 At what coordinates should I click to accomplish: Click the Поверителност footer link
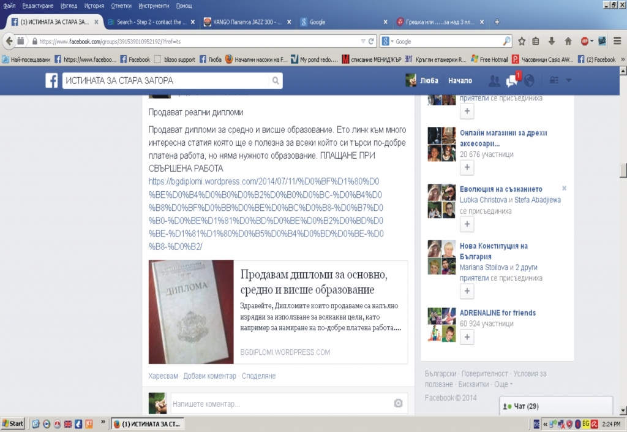click(x=485, y=373)
